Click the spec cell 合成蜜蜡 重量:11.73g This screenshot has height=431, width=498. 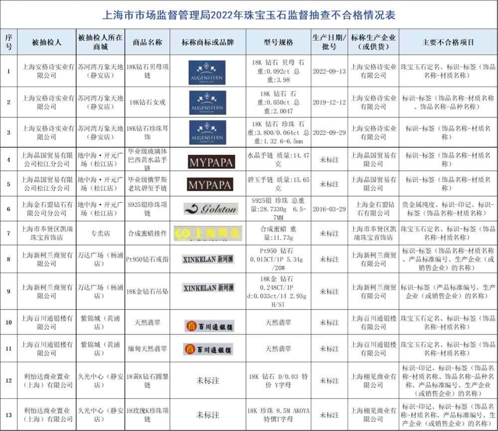coord(278,233)
